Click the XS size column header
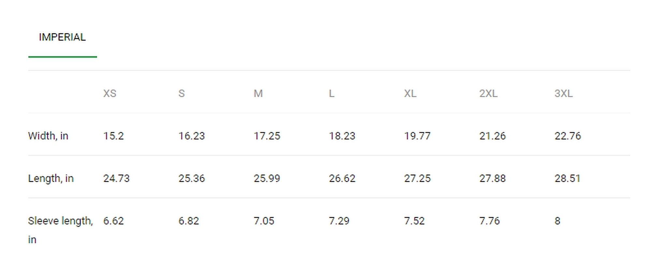 pos(110,94)
